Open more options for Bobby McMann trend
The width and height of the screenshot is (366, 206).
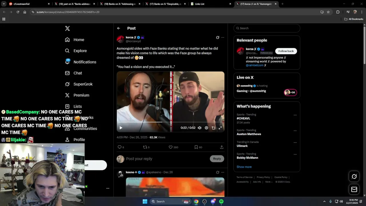point(295,154)
